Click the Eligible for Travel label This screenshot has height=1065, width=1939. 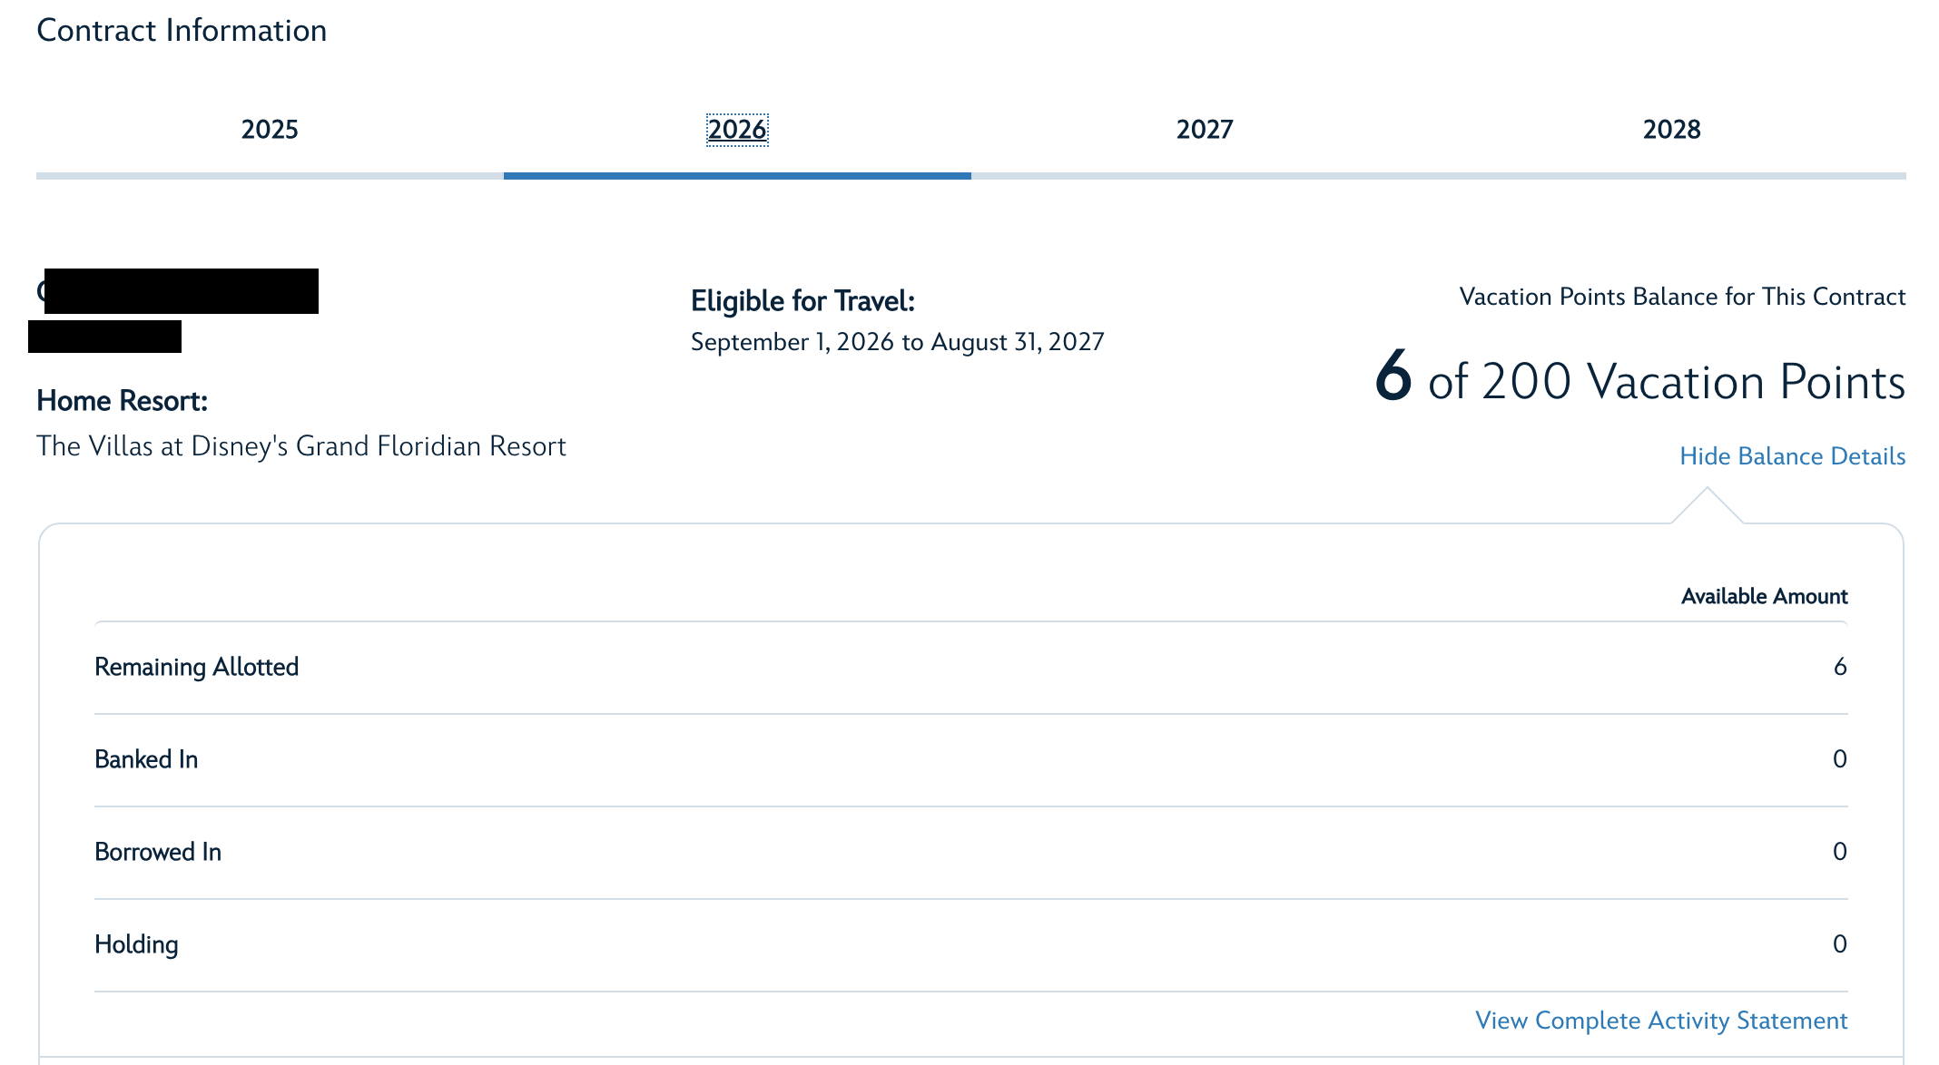pos(802,301)
